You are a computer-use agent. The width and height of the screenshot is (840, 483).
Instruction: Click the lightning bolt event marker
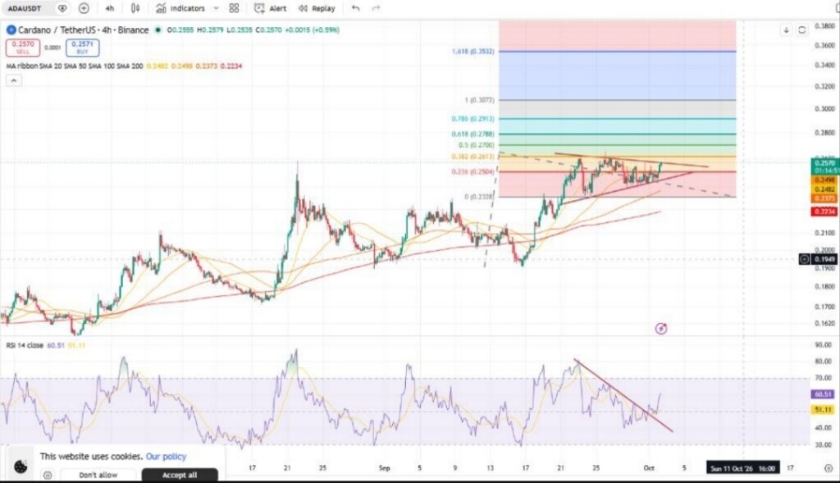661,328
